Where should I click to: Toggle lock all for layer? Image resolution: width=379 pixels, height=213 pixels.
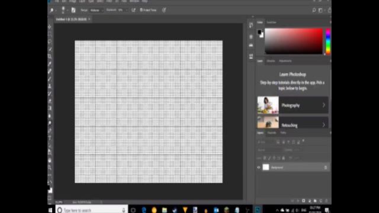(x=284, y=158)
